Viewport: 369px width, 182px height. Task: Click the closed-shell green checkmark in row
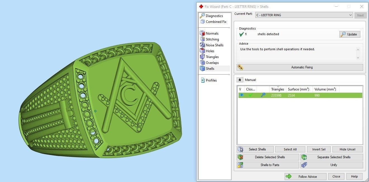point(251,95)
